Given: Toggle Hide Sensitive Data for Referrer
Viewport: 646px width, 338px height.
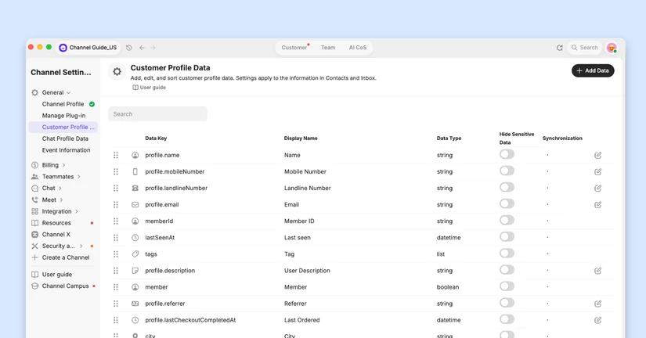Looking at the screenshot, I should click(x=507, y=303).
